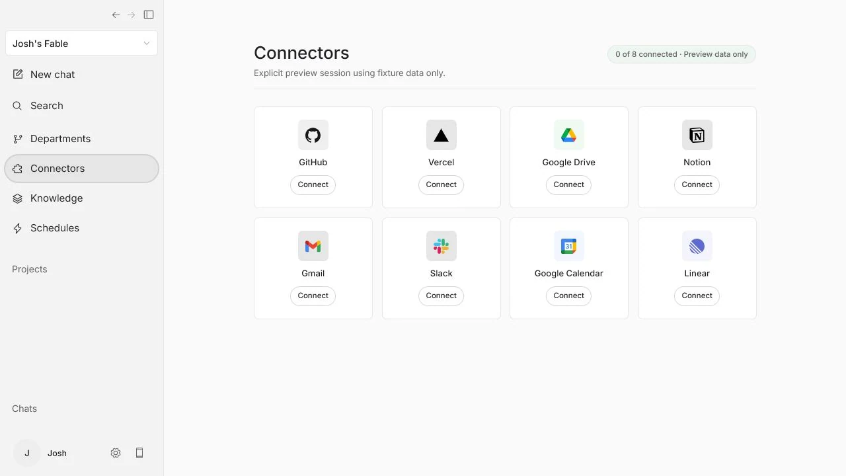Image resolution: width=846 pixels, height=476 pixels.
Task: Click the mobile device icon
Action: coord(139,453)
